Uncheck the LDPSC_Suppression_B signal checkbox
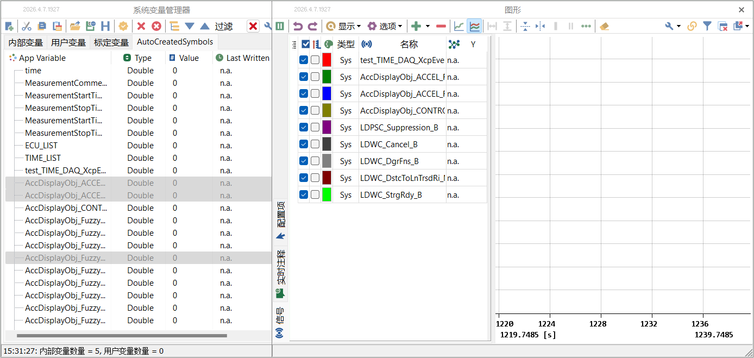 tap(304, 127)
